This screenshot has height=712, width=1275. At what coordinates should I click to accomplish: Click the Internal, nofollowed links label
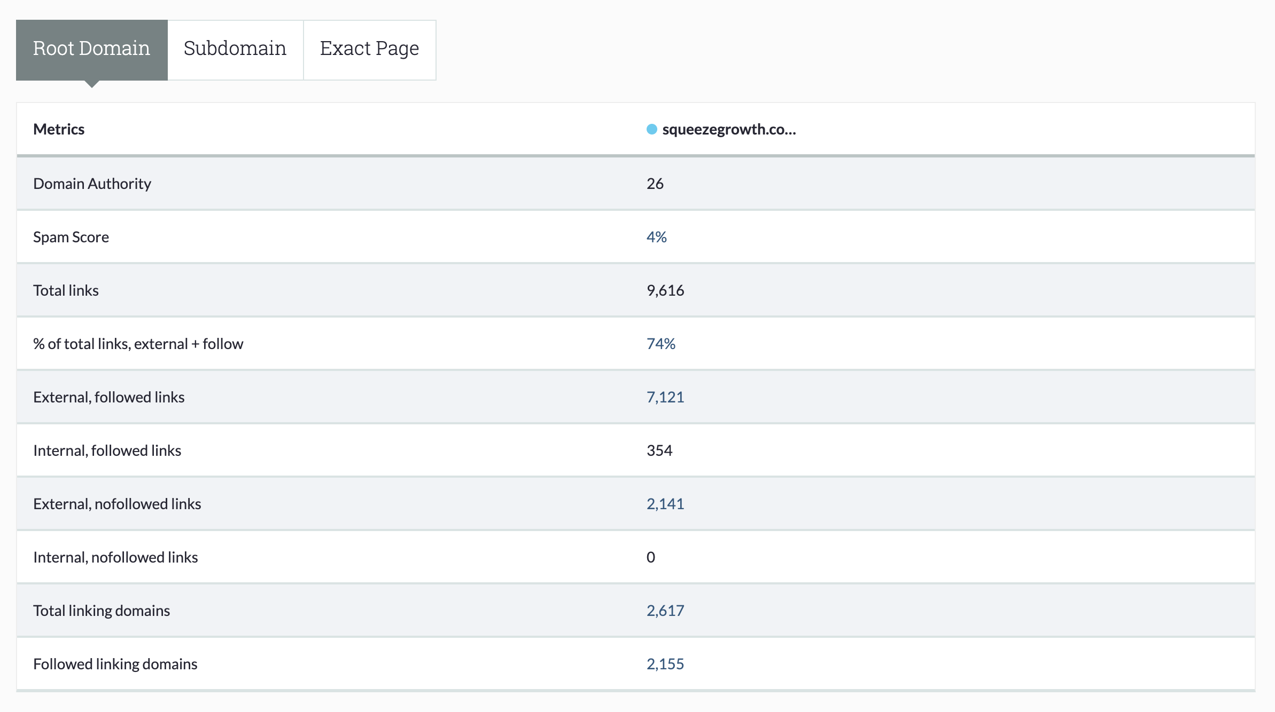(x=115, y=557)
